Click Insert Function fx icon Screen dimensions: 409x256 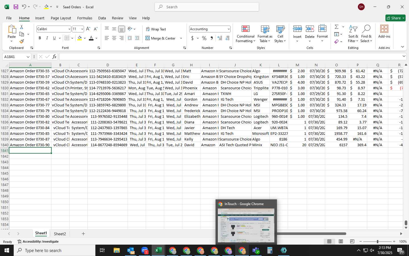(x=54, y=57)
